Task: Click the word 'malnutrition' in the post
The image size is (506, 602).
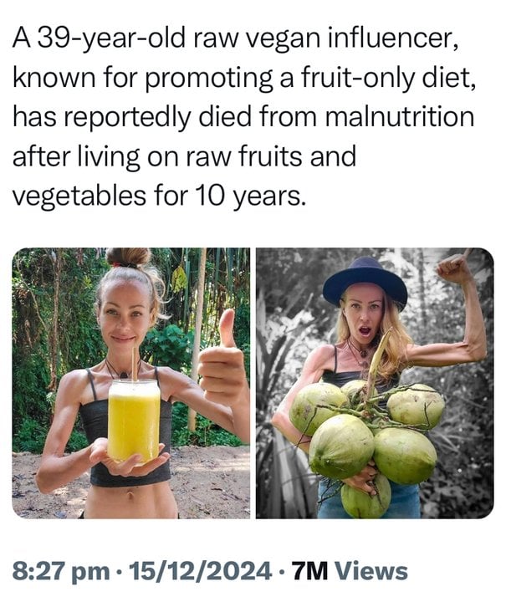Action: tap(400, 117)
